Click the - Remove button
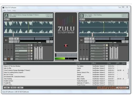The image size is (132, 99). [13, 88]
